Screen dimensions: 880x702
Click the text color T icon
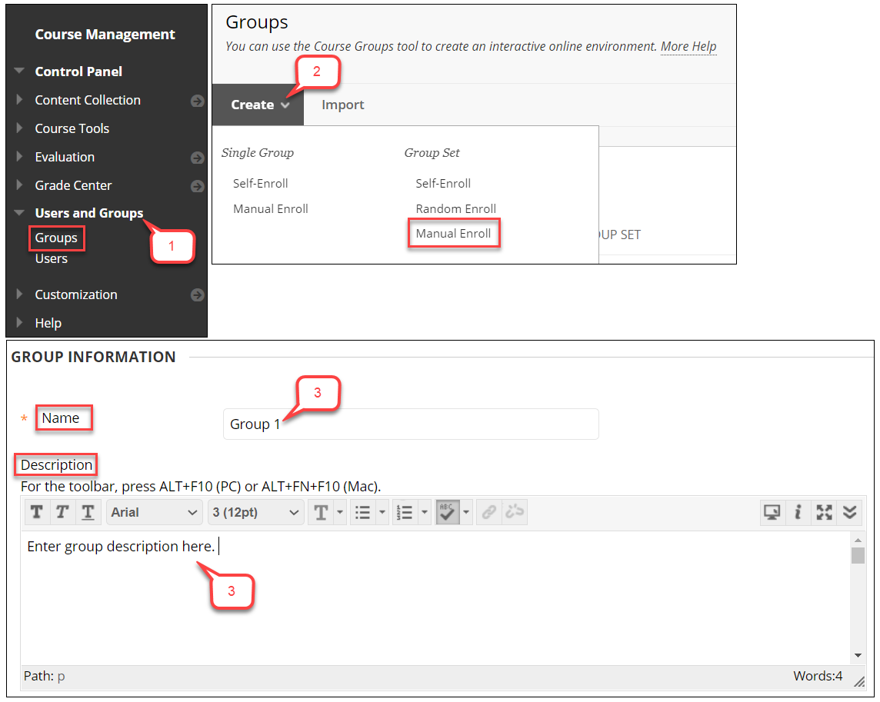321,512
